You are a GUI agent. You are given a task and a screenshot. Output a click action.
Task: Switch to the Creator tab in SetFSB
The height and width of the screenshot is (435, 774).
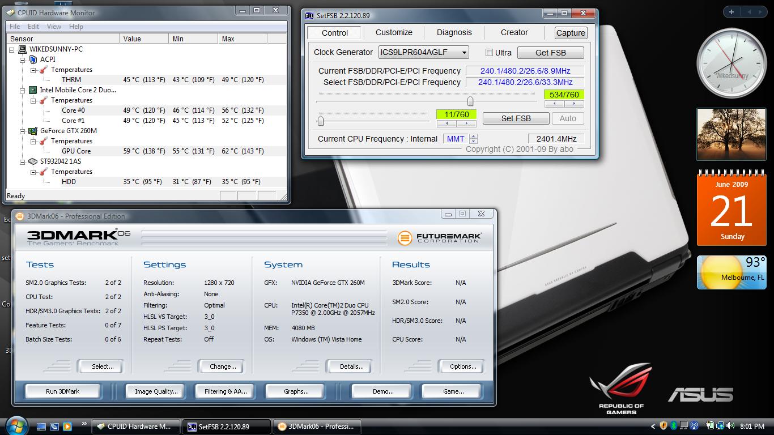(514, 33)
